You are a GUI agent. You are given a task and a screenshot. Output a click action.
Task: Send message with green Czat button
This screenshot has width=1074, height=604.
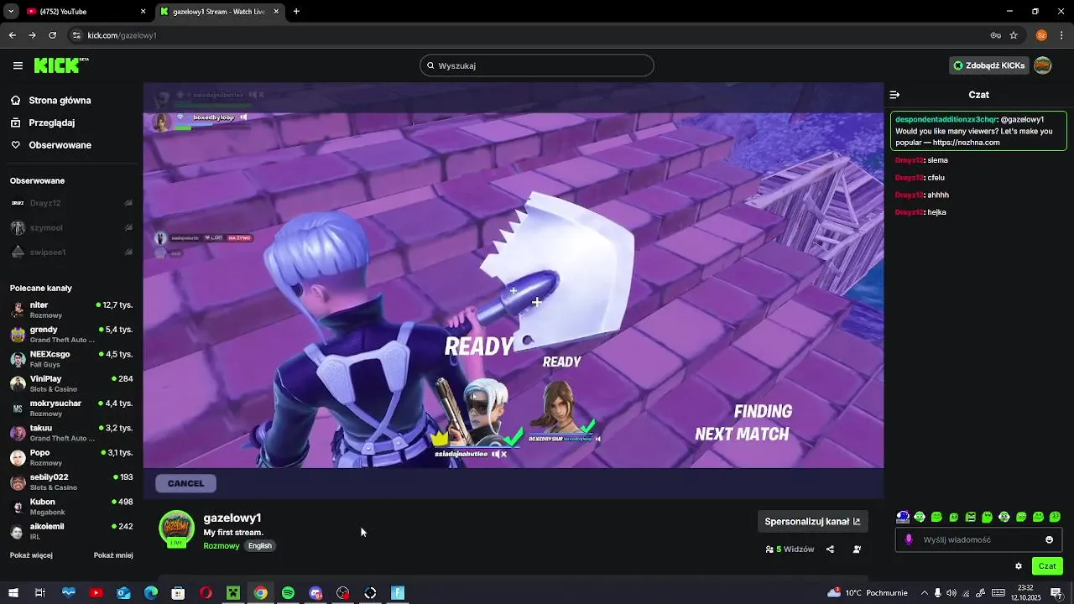[1047, 566]
